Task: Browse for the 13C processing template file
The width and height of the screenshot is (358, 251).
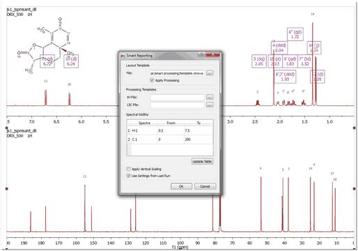Action: pyautogui.click(x=210, y=105)
